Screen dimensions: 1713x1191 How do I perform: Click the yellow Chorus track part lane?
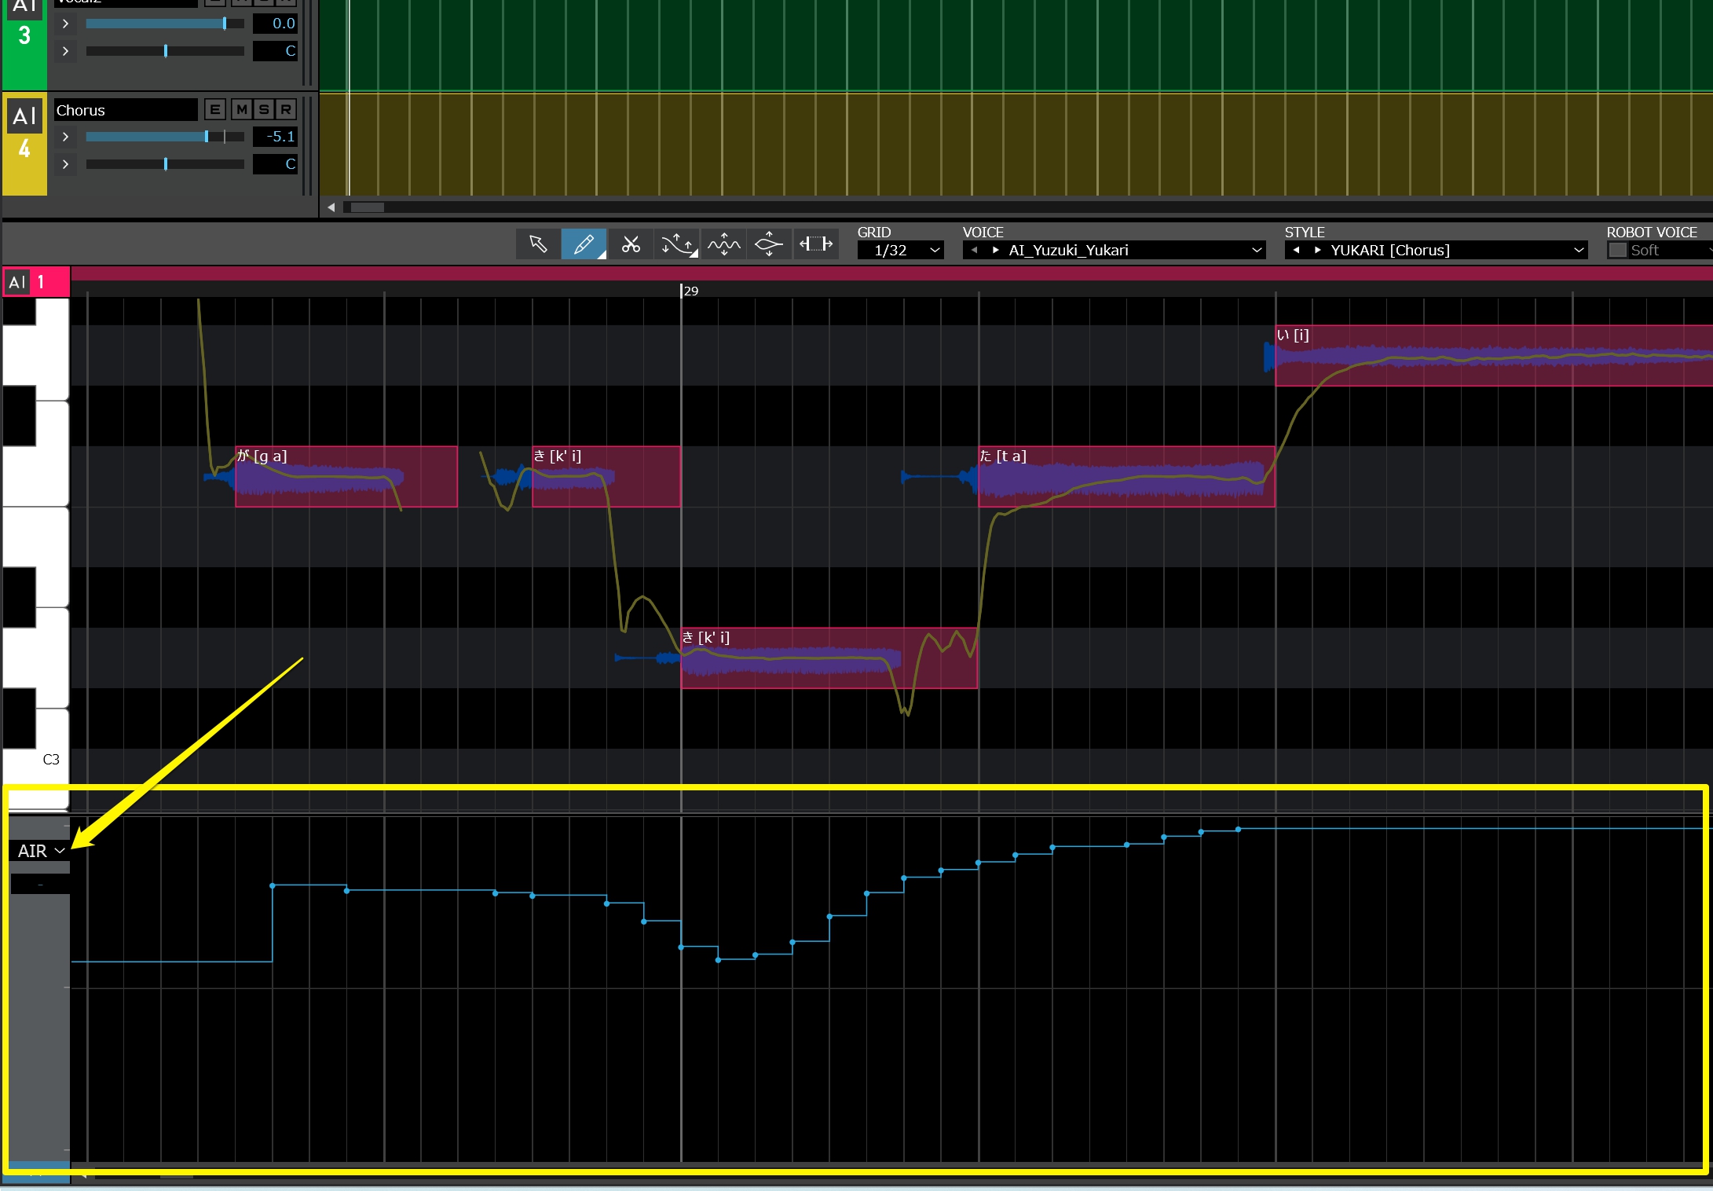pyautogui.click(x=1016, y=144)
